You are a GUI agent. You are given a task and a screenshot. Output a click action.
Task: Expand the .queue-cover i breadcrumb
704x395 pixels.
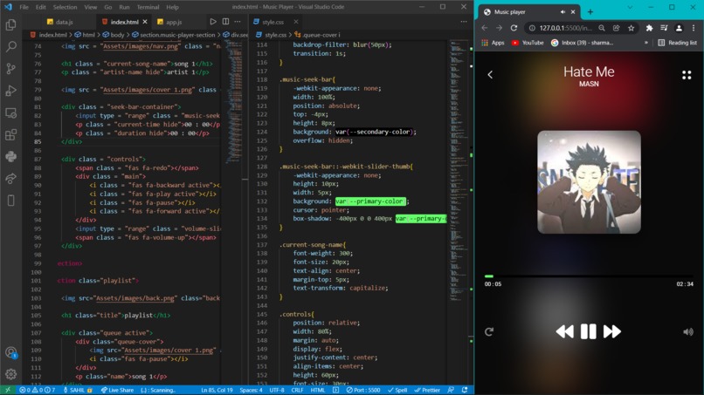click(x=317, y=35)
